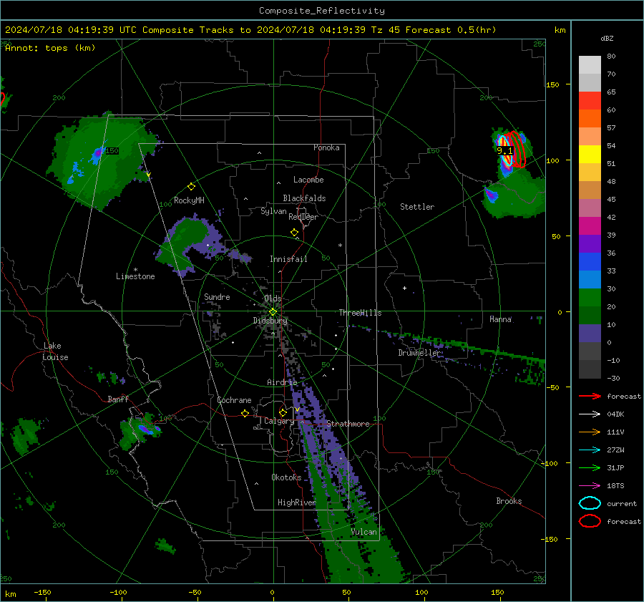
Task: Click the Stettler label
Action: (x=417, y=207)
